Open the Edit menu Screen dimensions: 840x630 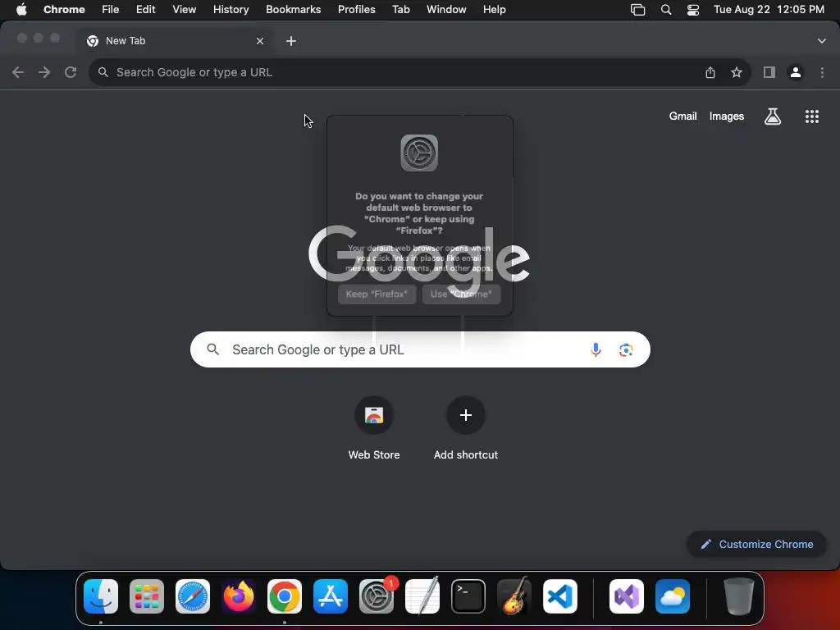[145, 10]
